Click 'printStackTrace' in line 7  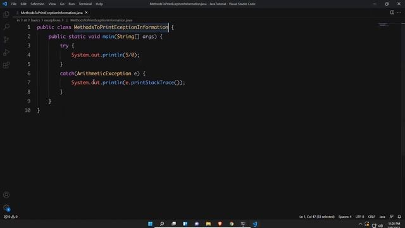coord(153,82)
